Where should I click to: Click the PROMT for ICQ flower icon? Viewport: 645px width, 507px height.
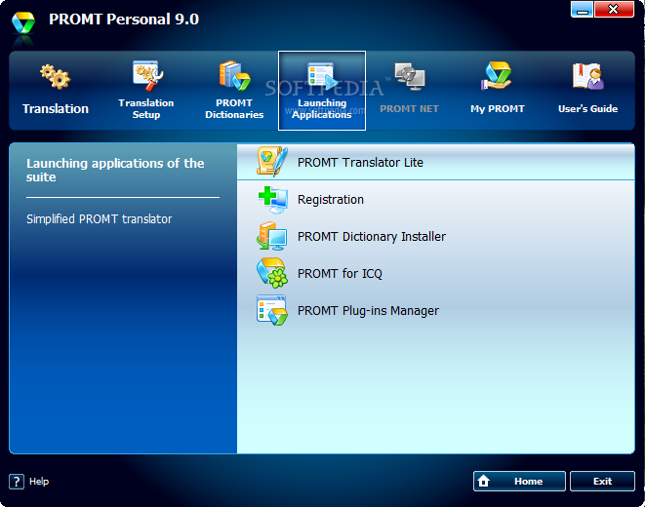(x=272, y=273)
